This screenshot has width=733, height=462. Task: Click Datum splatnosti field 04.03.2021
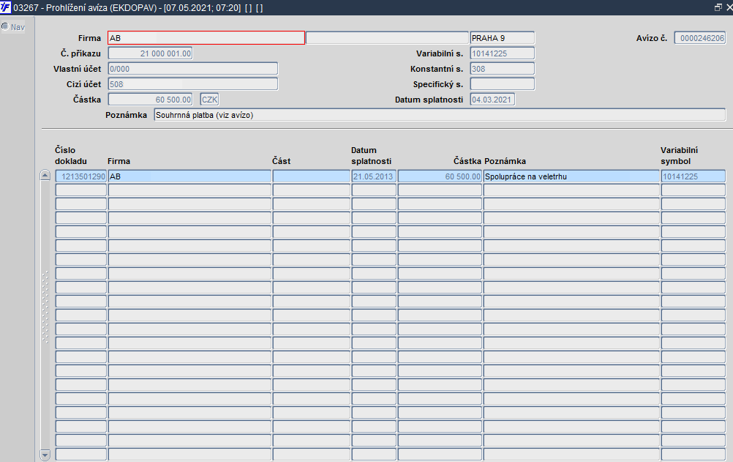coord(492,100)
